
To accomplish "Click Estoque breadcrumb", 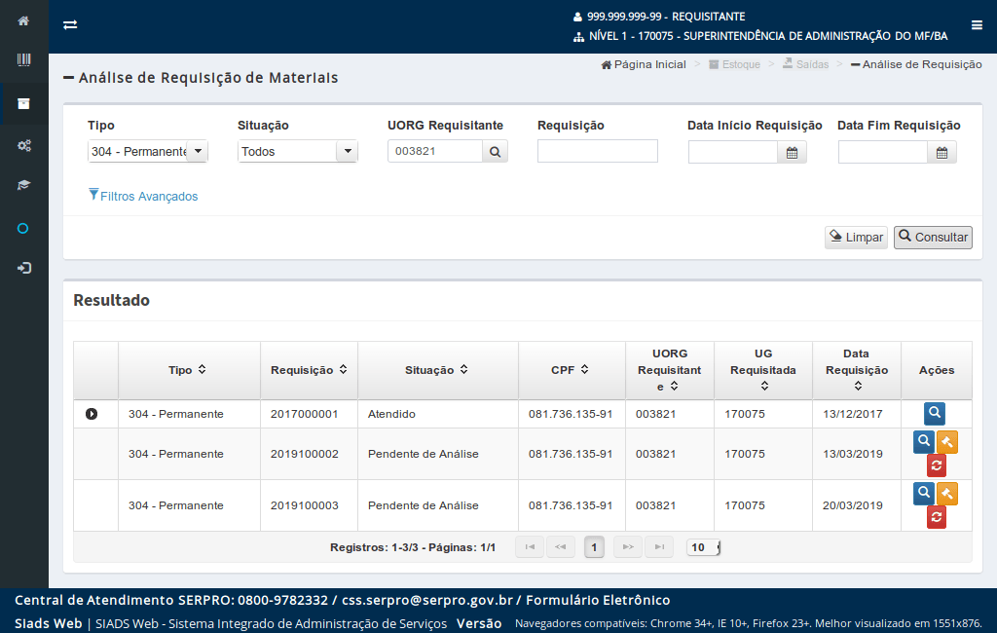I will [x=734, y=65].
